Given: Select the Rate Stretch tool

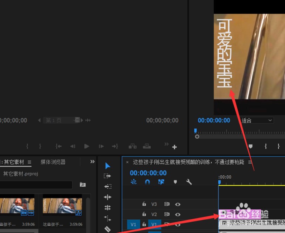Looking at the screenshot, I should (x=108, y=218).
